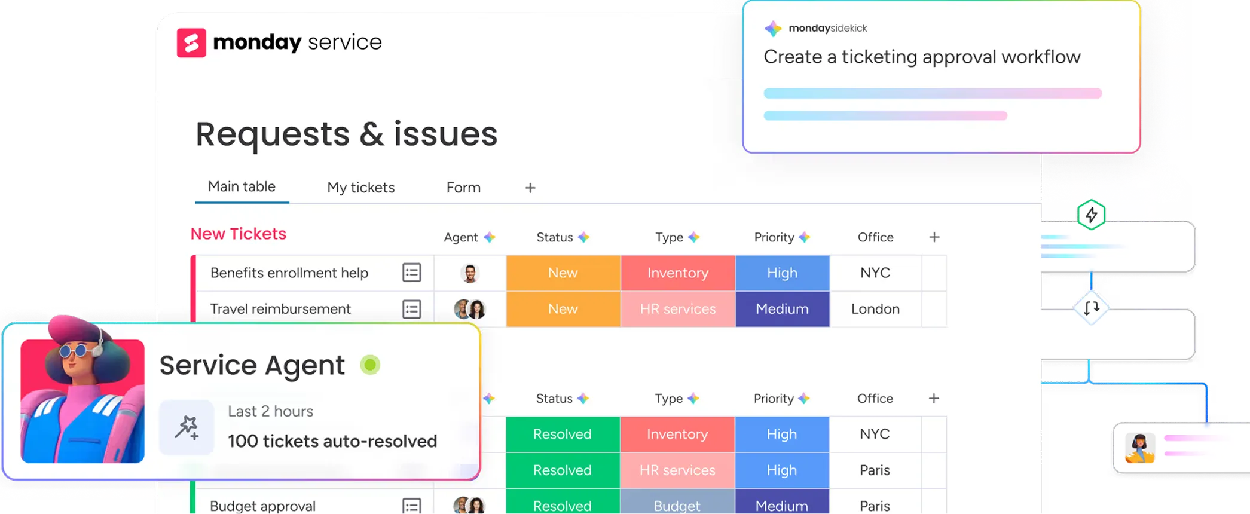Change HR services type of Travel reimbursement
The image size is (1250, 514).
point(678,309)
